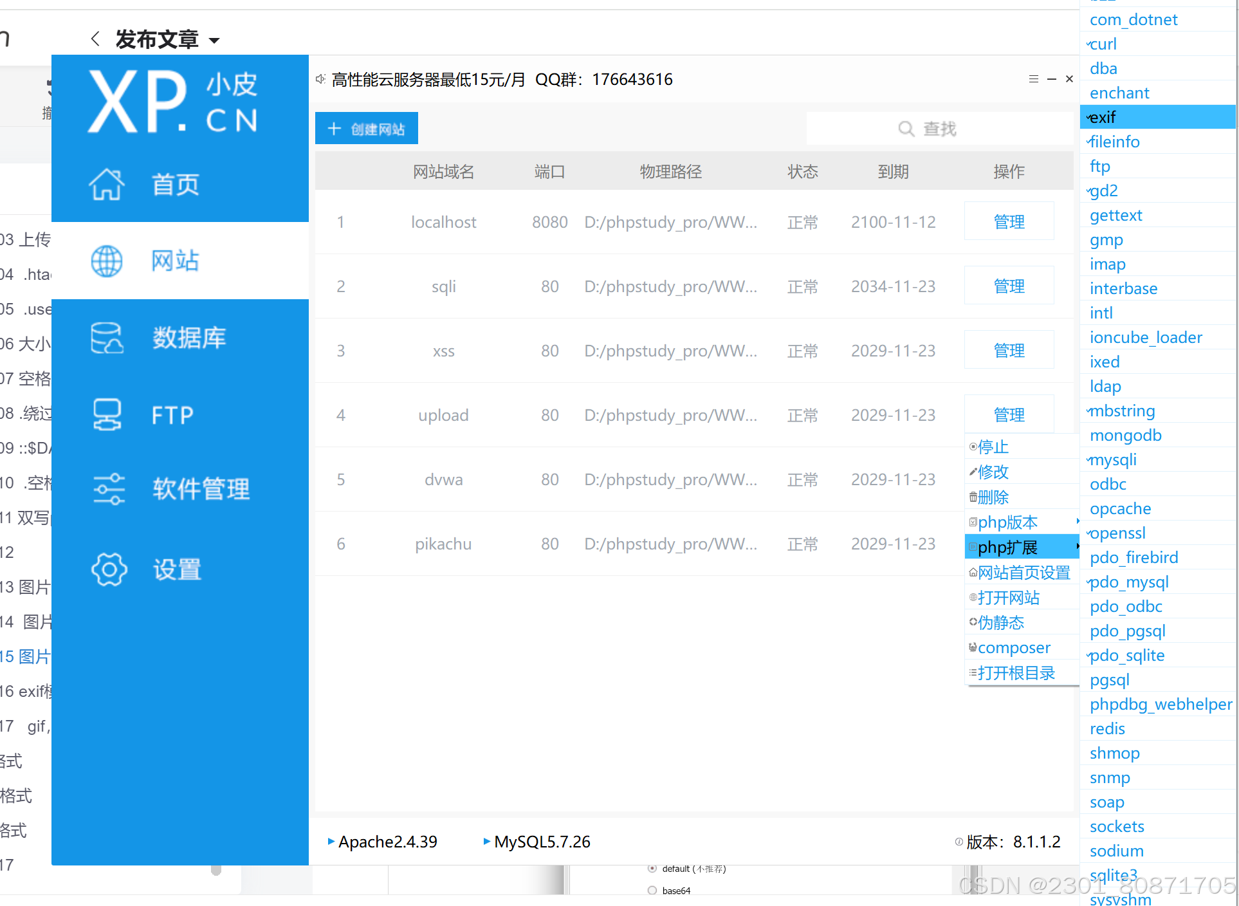Open the hamburger menu icon in title bar

click(1034, 79)
